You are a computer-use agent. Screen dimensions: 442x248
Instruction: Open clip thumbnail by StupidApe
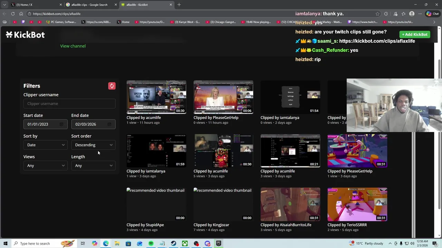(x=156, y=204)
